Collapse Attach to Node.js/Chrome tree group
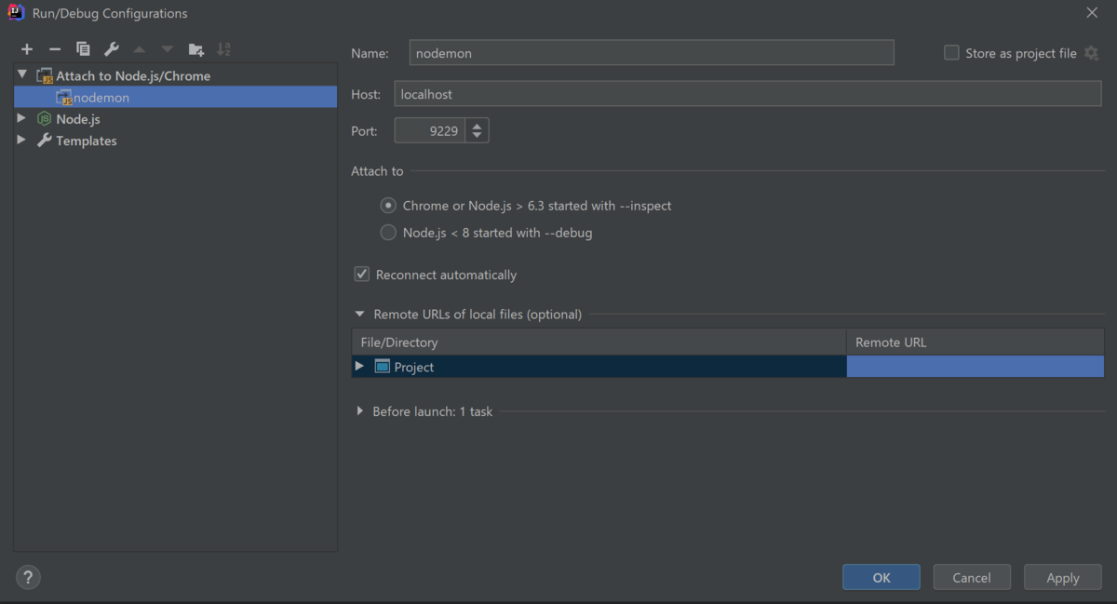Viewport: 1117px width, 604px height. click(x=22, y=74)
